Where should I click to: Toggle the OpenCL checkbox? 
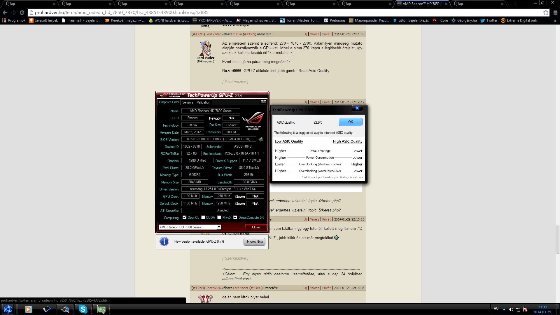tap(184, 218)
